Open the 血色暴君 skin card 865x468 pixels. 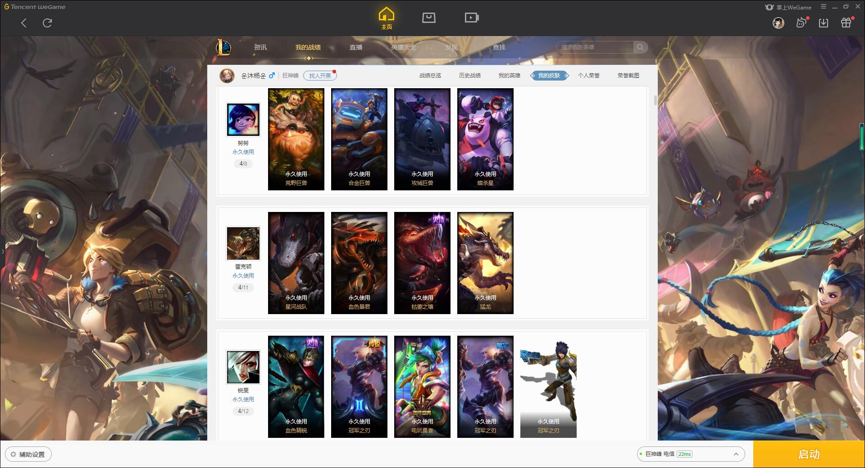(359, 263)
